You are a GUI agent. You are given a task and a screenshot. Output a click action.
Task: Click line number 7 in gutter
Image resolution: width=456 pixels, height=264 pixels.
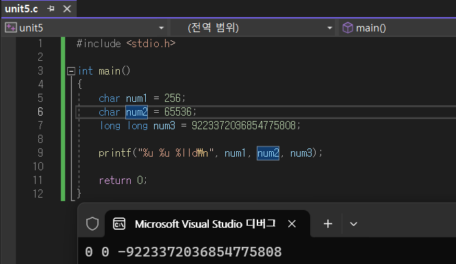point(40,125)
